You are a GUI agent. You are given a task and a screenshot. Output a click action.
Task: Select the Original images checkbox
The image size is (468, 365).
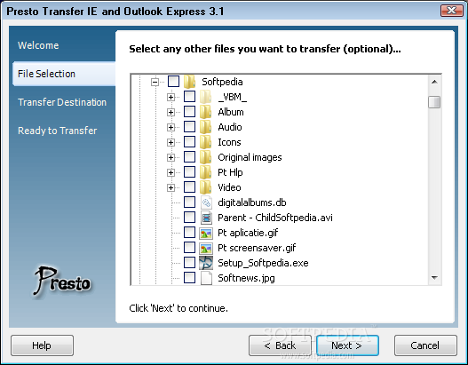point(189,156)
